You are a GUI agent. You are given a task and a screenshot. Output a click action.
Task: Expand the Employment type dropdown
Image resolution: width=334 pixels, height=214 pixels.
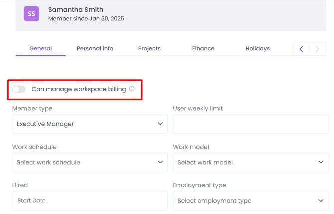point(250,201)
